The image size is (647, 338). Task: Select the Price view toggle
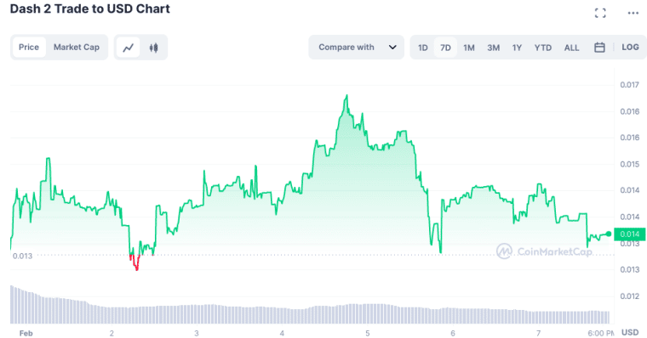coord(29,48)
